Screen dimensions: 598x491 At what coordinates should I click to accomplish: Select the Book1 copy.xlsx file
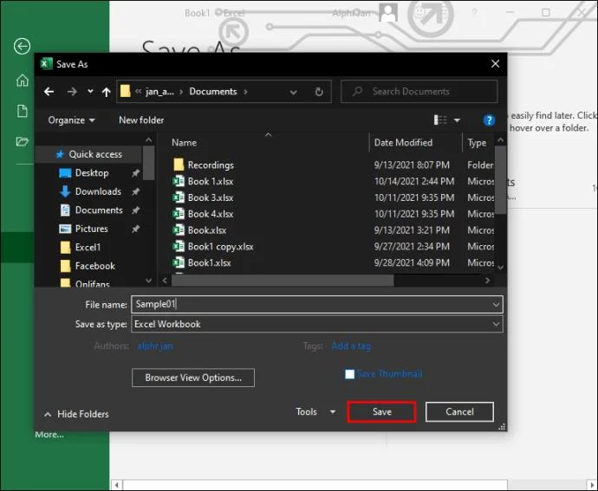[213, 247]
